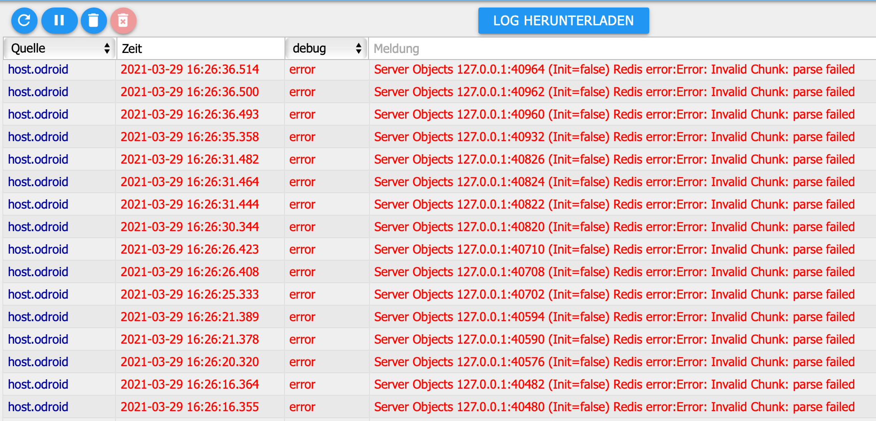The height and width of the screenshot is (421, 876).
Task: Click timestamp 2021-03-29 16:26:36.500
Action: (x=190, y=92)
